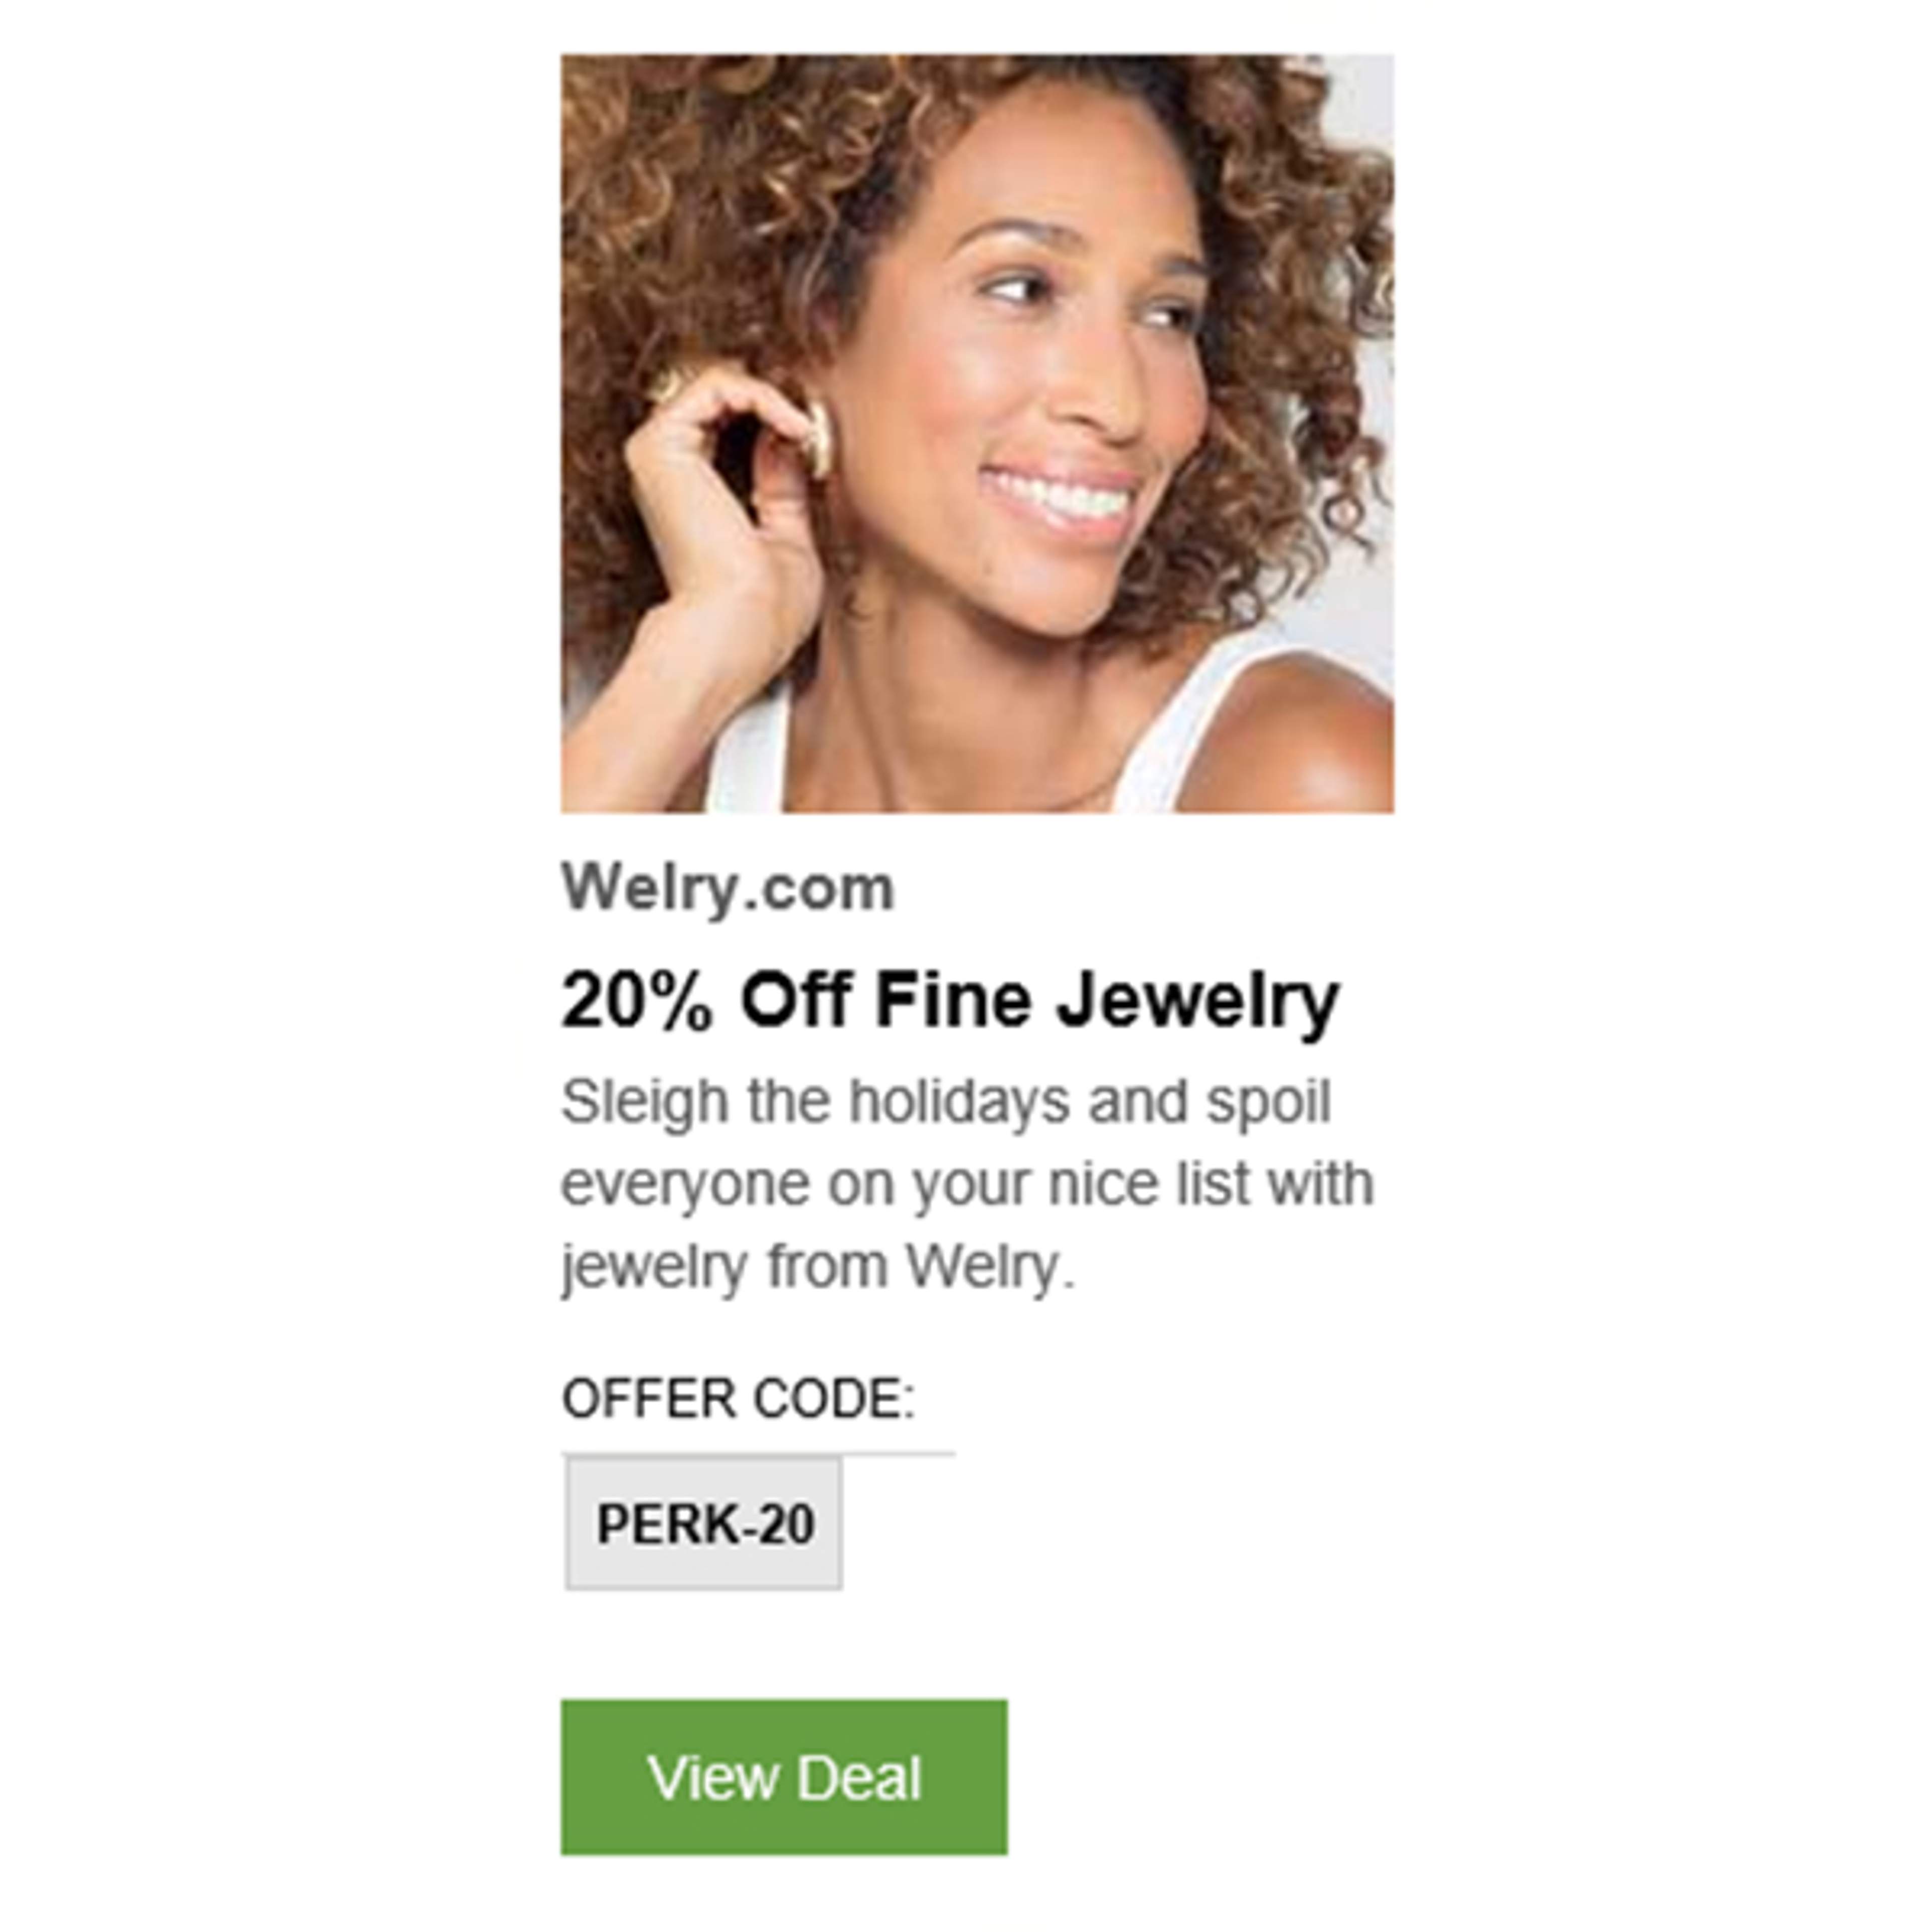Open the Welry.com merchant link
1932x1932 pixels.
(x=727, y=888)
